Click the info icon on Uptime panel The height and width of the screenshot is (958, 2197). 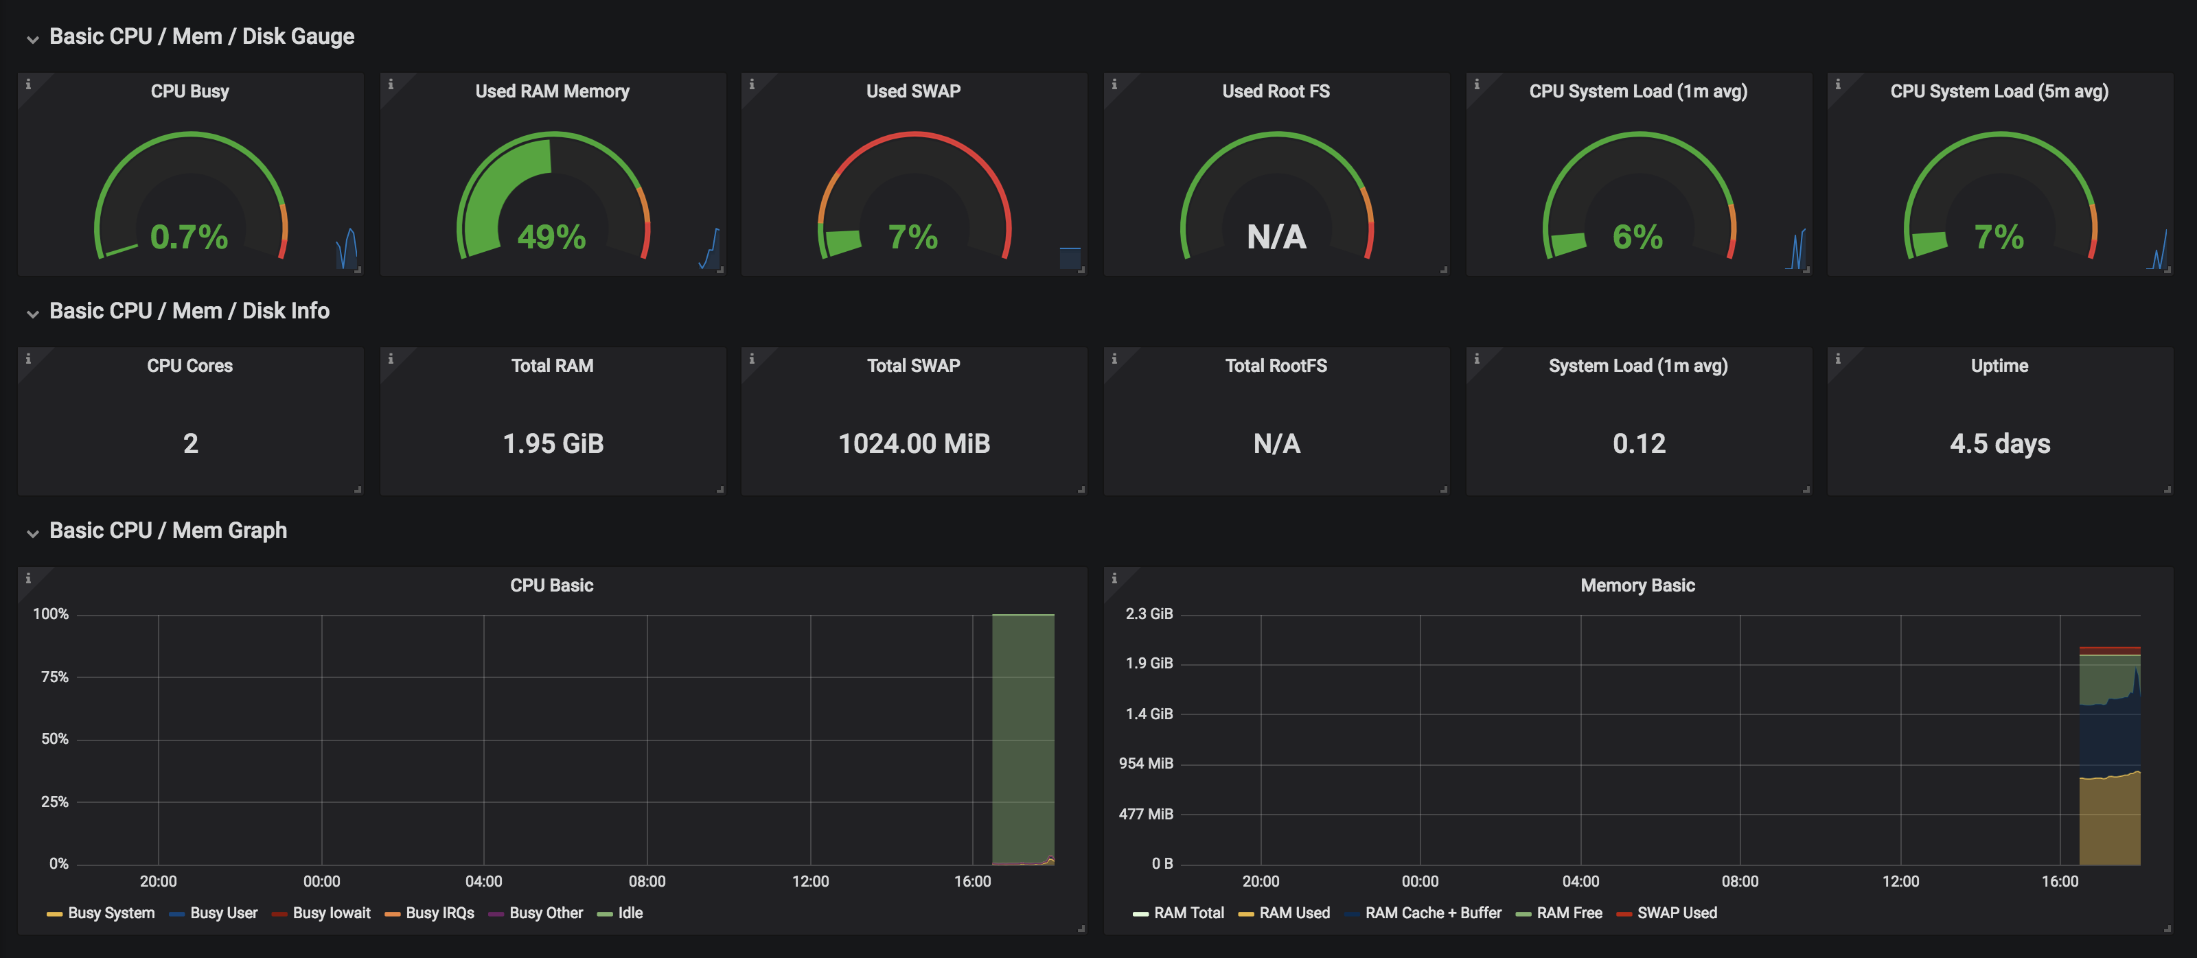1837,359
